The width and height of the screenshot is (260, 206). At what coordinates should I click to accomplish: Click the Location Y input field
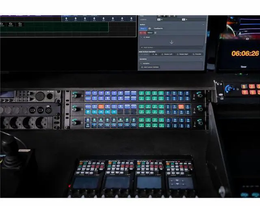(195, 19)
